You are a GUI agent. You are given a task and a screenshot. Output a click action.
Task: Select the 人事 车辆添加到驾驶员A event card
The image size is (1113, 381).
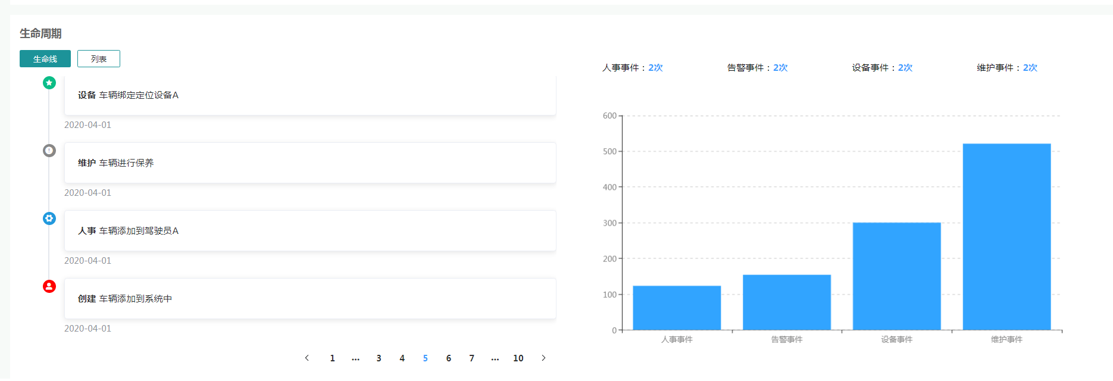tap(309, 230)
